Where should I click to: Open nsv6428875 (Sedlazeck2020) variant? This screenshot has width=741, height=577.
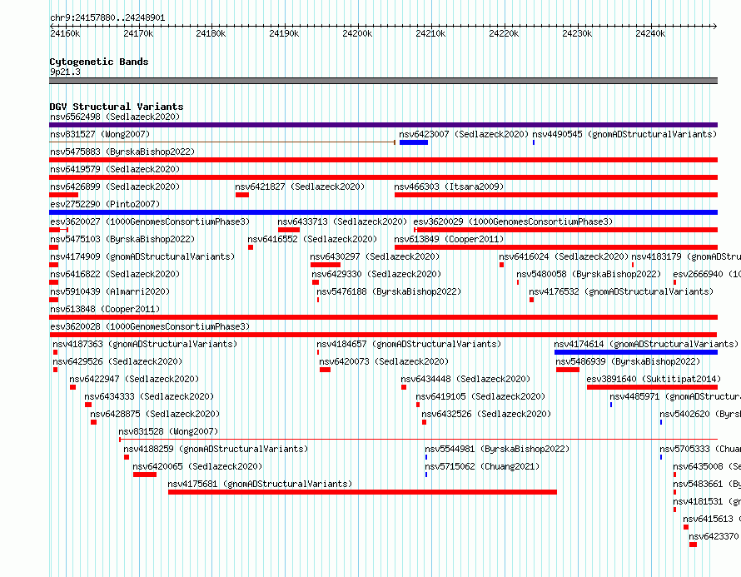tap(155, 414)
